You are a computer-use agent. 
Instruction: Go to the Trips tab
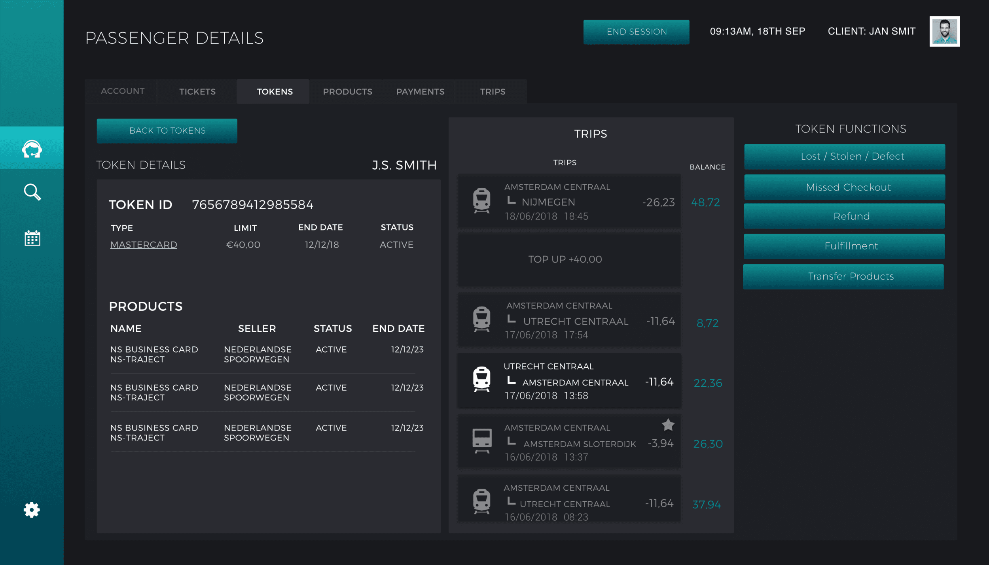(x=493, y=92)
